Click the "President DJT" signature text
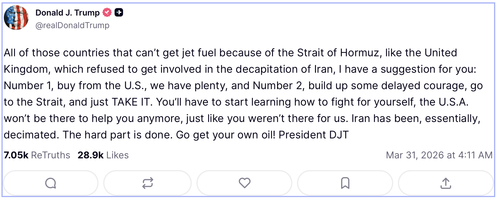The width and height of the screenshot is (497, 200). tap(313, 135)
